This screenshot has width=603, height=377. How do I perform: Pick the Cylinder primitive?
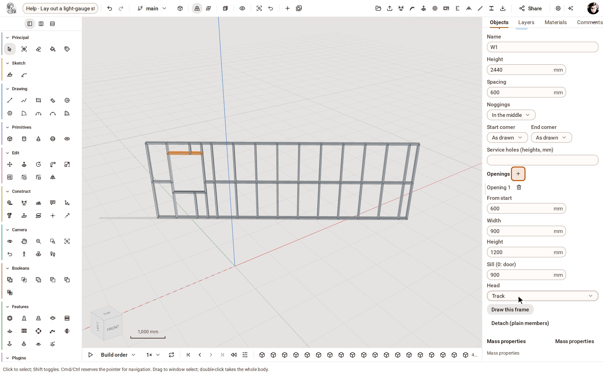point(24,139)
